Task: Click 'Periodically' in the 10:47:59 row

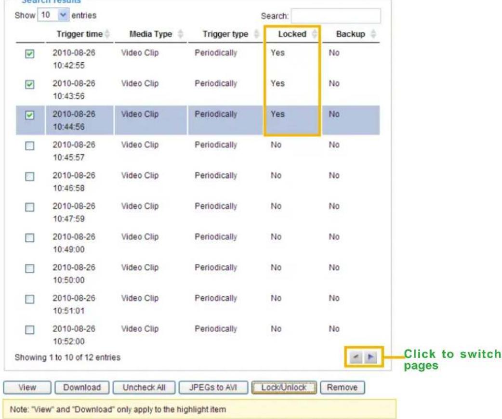Action: [216, 207]
